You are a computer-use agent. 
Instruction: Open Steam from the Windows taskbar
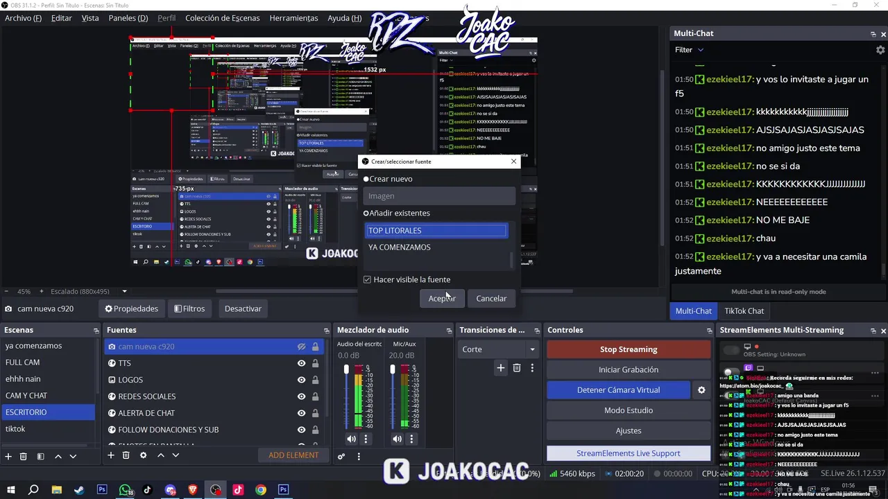click(79, 490)
